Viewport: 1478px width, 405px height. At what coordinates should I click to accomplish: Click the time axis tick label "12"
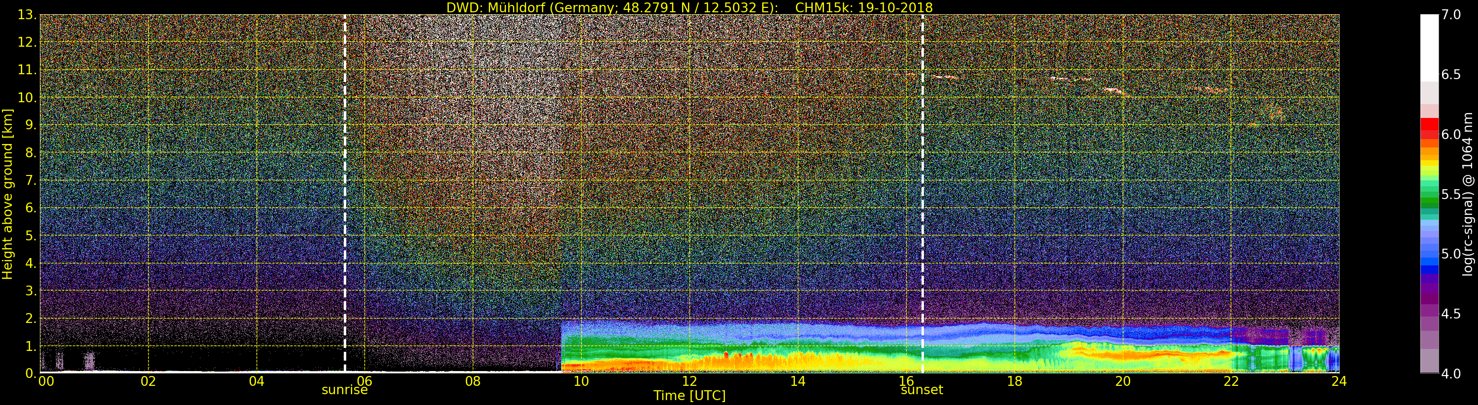(690, 381)
